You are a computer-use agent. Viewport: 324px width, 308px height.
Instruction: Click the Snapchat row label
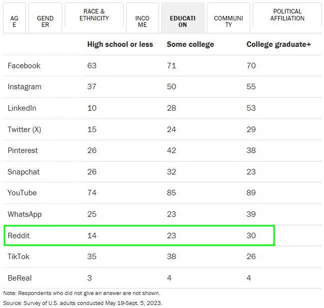click(24, 172)
